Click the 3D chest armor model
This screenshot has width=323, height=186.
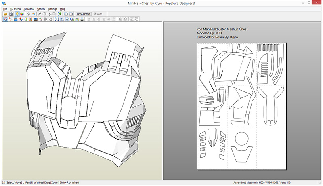pos(86,99)
